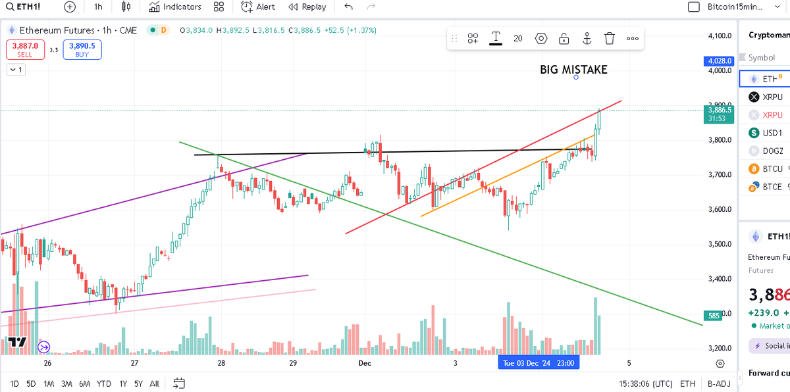Select the All date range

[x=154, y=383]
